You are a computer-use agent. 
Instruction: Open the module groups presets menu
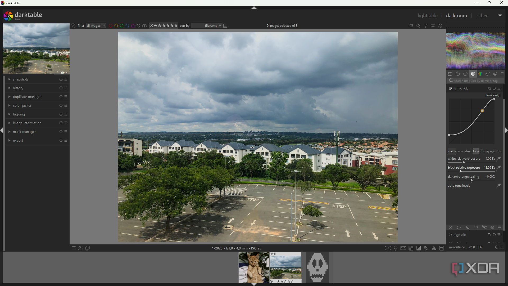(x=502, y=74)
